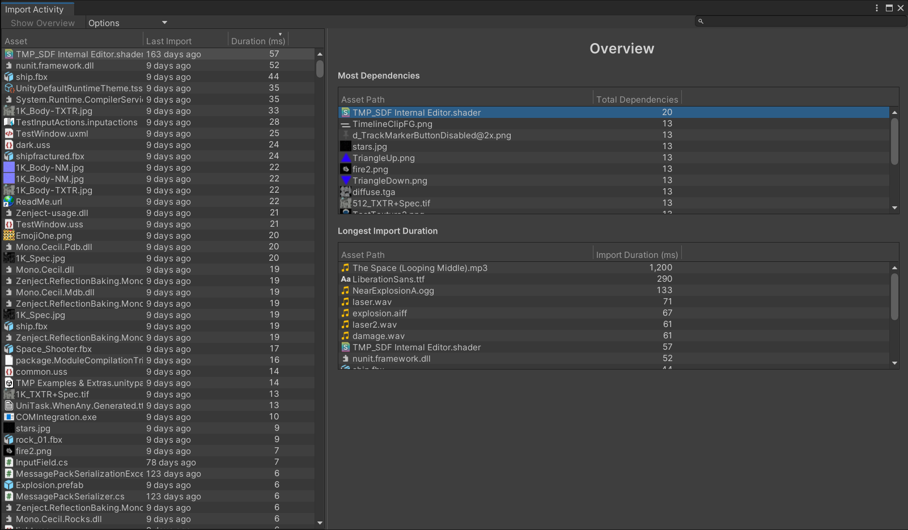Click the ReadMe.url globe icon
908x530 pixels.
(x=9, y=202)
